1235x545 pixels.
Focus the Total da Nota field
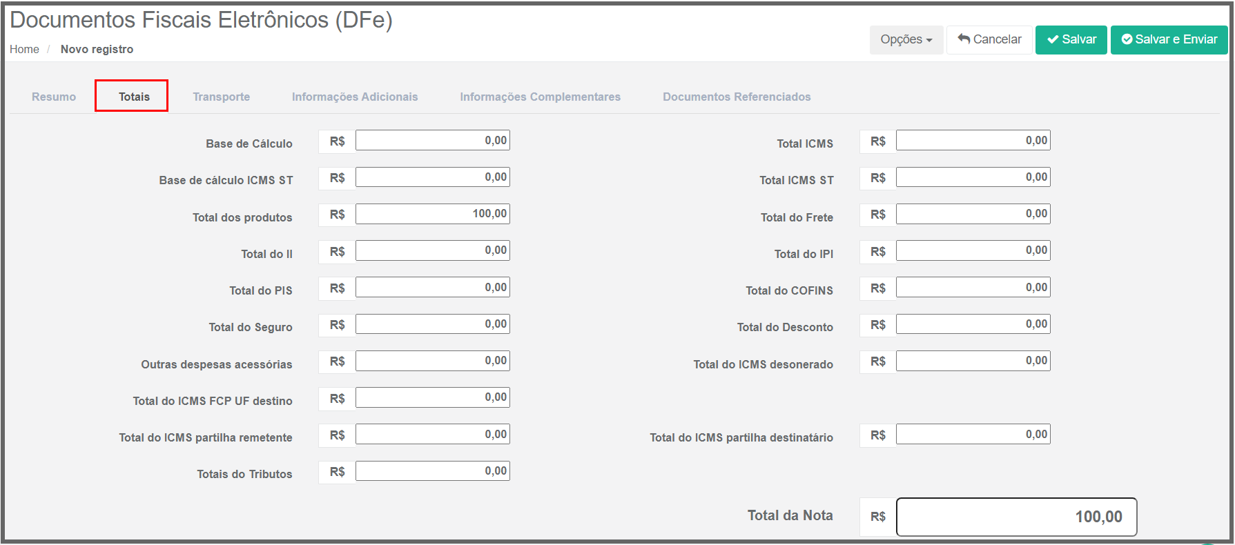(1016, 517)
